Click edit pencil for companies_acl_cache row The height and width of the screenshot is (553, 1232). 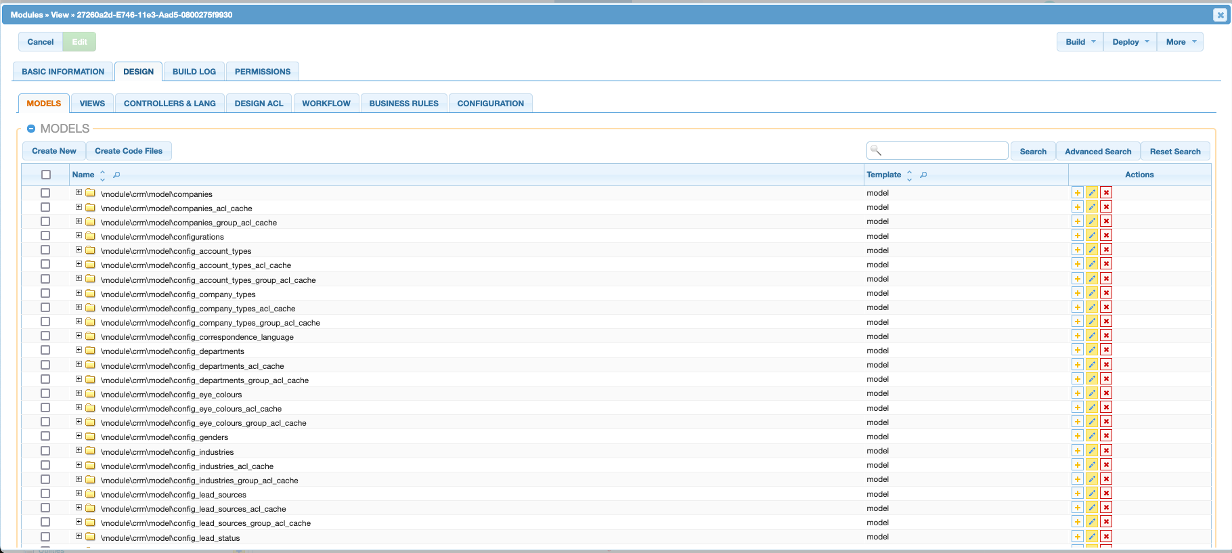click(x=1092, y=207)
